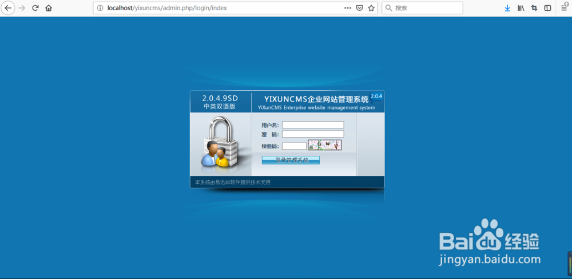Open the Library bookshelf icon
The image size is (572, 279).
521,8
